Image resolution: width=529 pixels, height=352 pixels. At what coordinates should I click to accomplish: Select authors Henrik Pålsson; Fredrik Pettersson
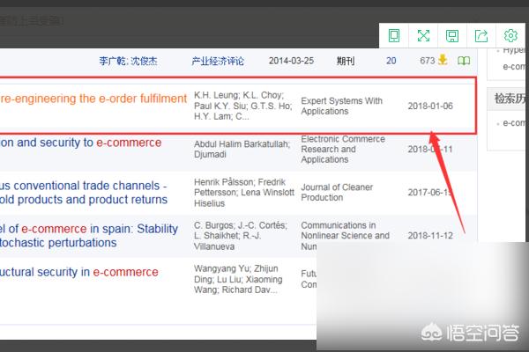tap(244, 193)
